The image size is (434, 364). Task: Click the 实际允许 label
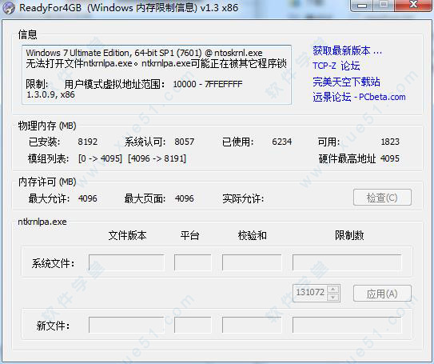(x=243, y=198)
